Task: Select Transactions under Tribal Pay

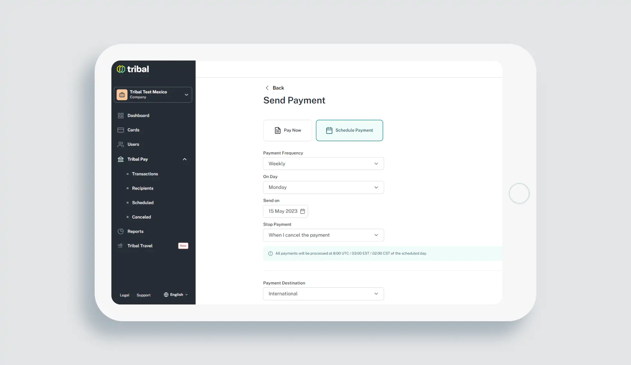Action: [x=145, y=174]
